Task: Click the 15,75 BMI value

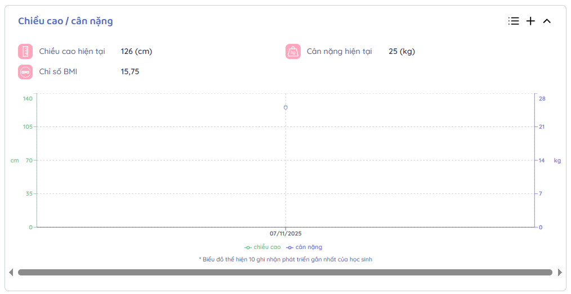Action: [x=130, y=72]
